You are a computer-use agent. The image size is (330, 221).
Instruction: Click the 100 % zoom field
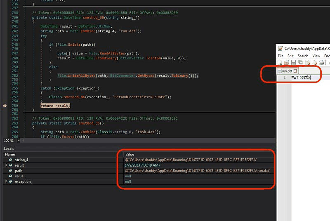coord(9,141)
